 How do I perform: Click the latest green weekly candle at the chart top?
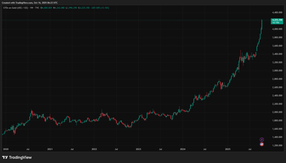pyautogui.click(x=262, y=24)
